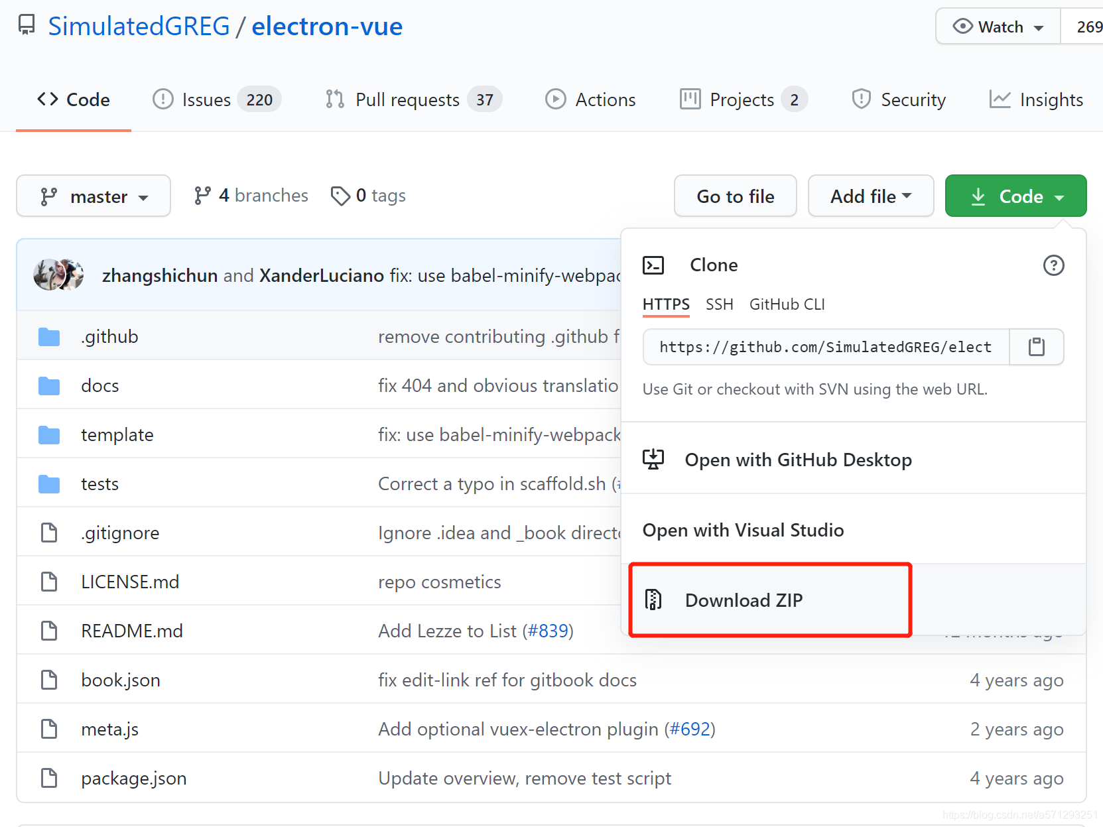Click the repository book icon beside SimulatedGREG
The height and width of the screenshot is (827, 1103).
(27, 26)
